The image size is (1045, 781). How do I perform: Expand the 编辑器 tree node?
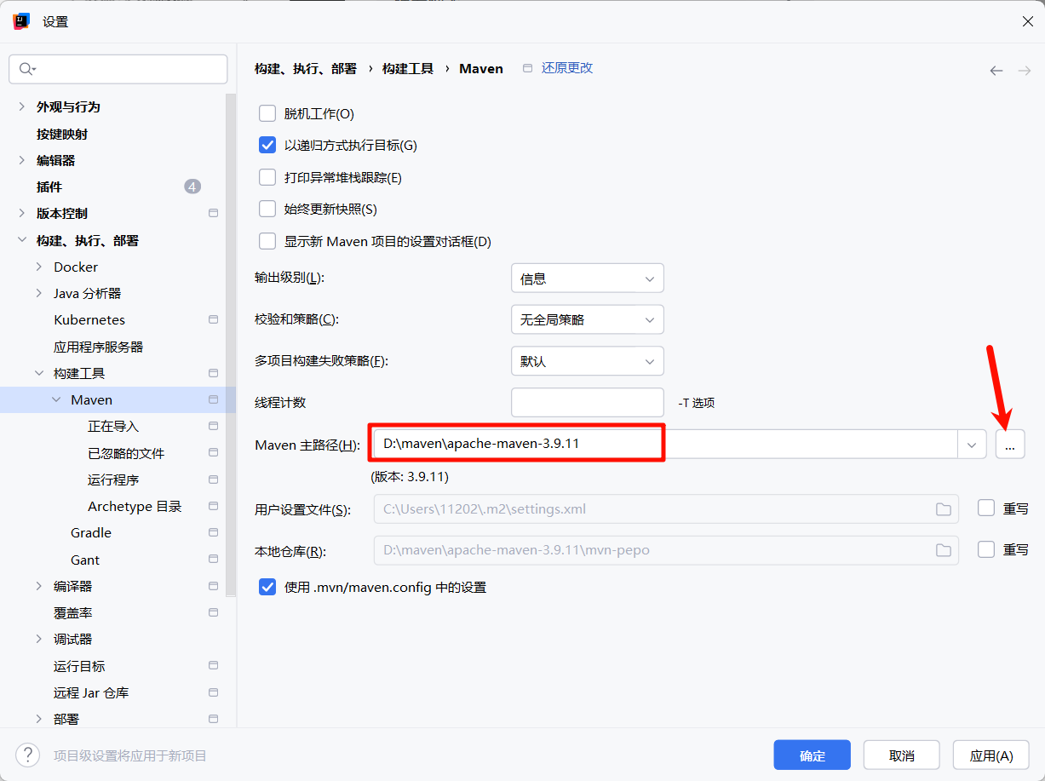[21, 160]
